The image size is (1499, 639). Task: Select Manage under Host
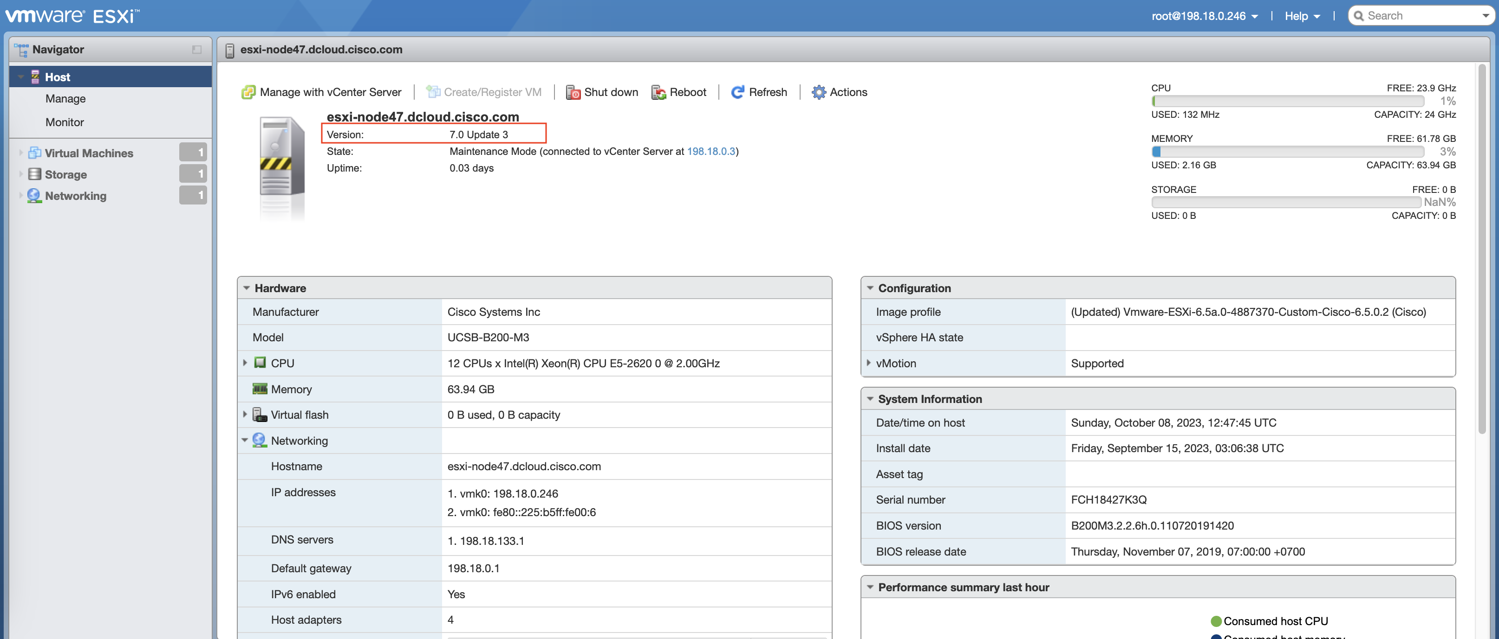[x=66, y=99]
